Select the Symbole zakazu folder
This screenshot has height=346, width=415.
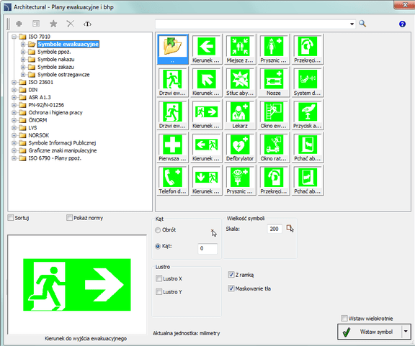pos(55,67)
